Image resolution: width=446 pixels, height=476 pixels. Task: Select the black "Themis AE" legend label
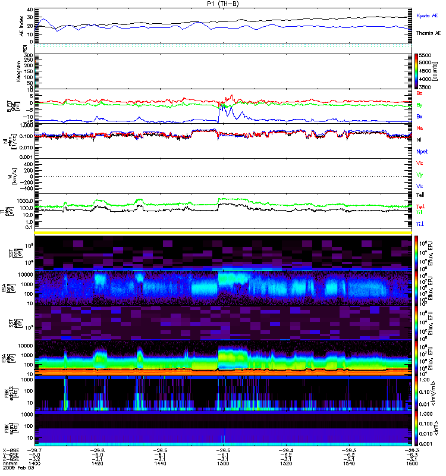[x=428, y=33]
